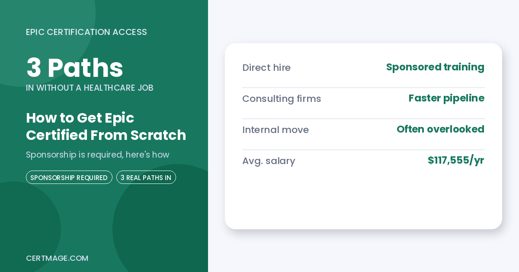Image resolution: width=519 pixels, height=272 pixels.
Task: Click the 3 REAL PATHS IN badge
Action: coord(146,177)
